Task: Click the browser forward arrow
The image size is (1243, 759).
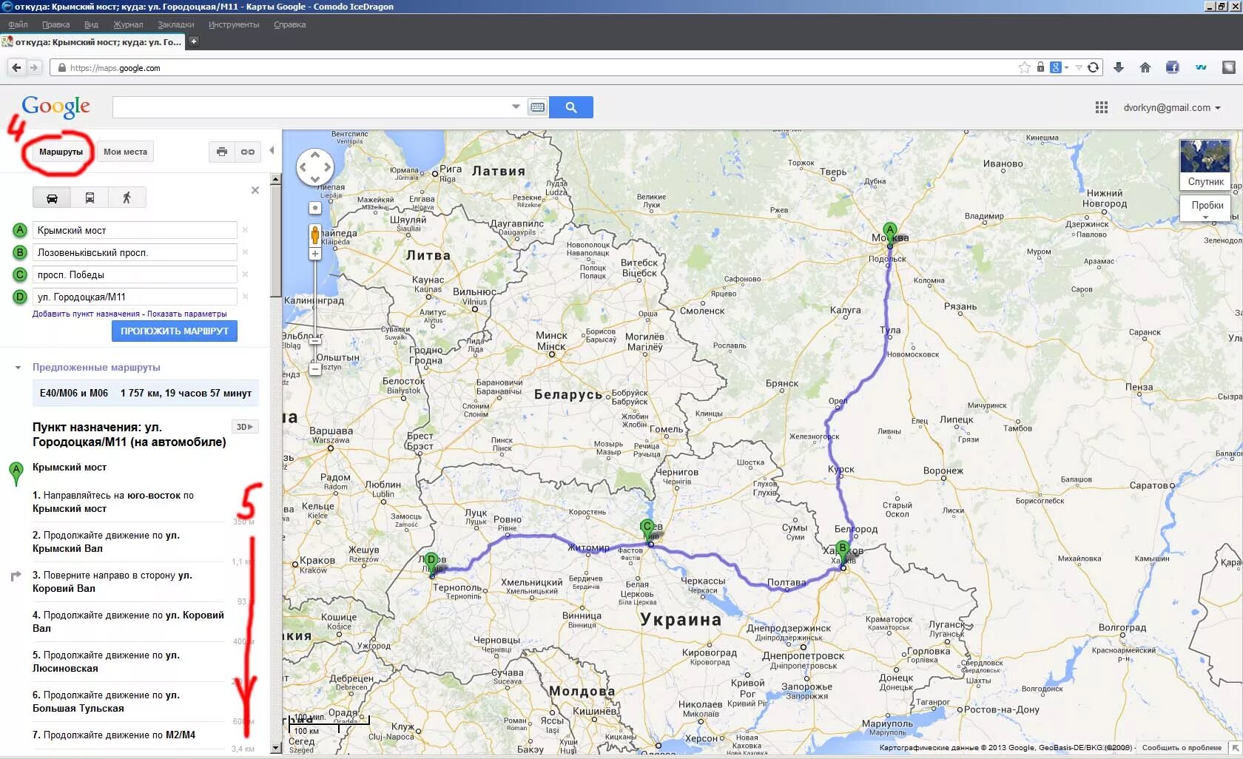Action: coord(34,67)
